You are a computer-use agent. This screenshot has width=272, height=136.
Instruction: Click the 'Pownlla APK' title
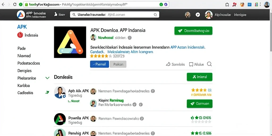click(79, 118)
